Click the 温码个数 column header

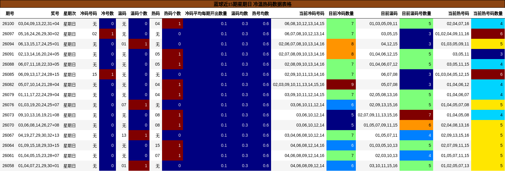pos(139,13)
